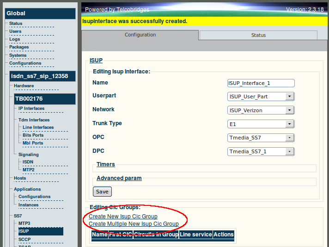Go to MTP3 under SS7
The width and height of the screenshot is (329, 247).
tap(24, 223)
